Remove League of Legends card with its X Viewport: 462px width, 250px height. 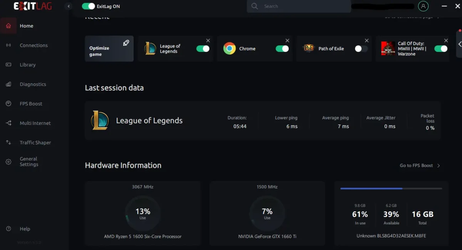tap(208, 41)
